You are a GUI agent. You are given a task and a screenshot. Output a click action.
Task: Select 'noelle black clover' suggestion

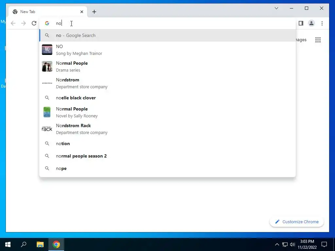pyautogui.click(x=167, y=98)
